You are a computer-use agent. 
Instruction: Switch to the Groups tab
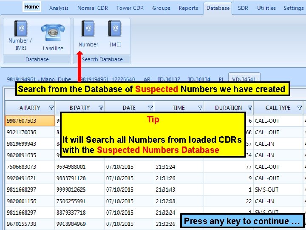click(161, 8)
